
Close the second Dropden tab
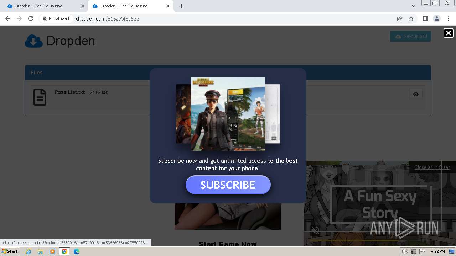click(x=168, y=6)
